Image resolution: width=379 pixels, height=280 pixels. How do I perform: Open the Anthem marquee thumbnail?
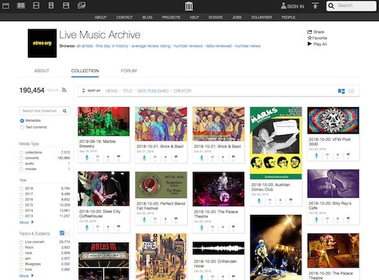pyautogui.click(x=104, y=261)
